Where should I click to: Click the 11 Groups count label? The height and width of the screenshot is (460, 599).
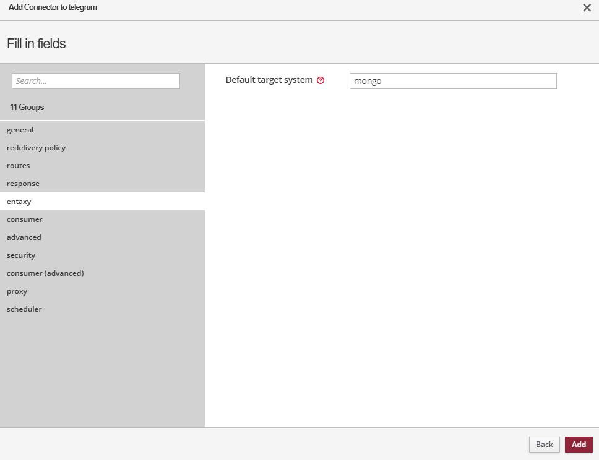tap(27, 108)
